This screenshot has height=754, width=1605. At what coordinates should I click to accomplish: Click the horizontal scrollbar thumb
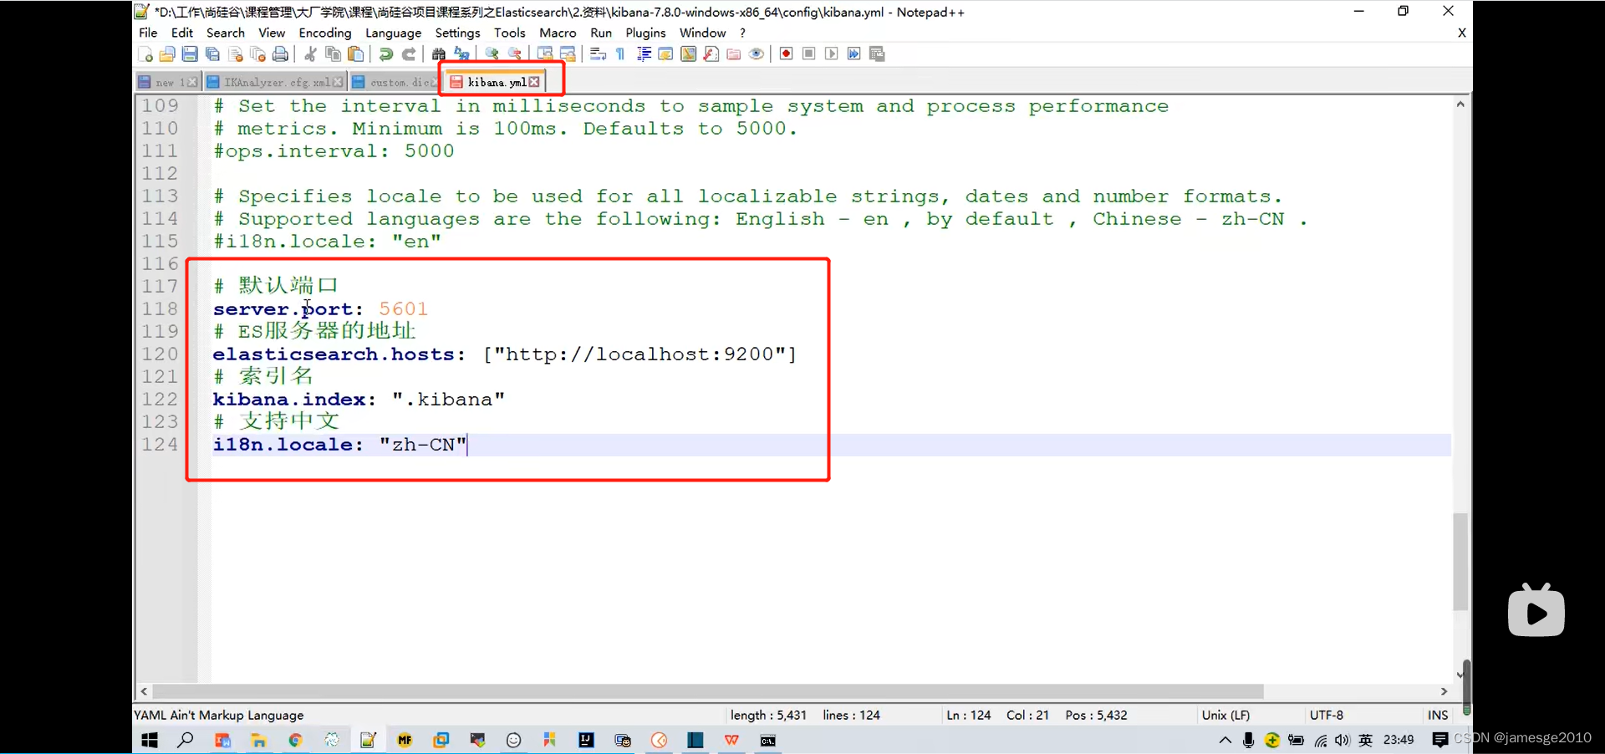coord(708,691)
